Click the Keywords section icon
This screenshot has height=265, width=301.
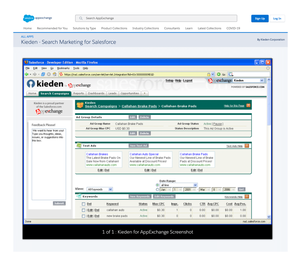[79, 196]
